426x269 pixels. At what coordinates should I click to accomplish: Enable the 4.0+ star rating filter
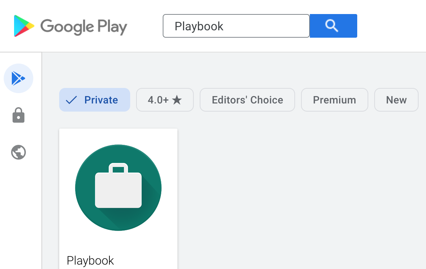pyautogui.click(x=165, y=100)
